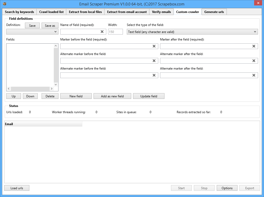The height and width of the screenshot is (197, 264).
Task: Go to Generate urls tab
Action: click(x=214, y=12)
